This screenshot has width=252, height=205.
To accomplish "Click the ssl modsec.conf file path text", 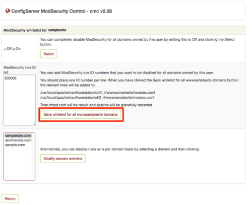I will click(97, 97).
